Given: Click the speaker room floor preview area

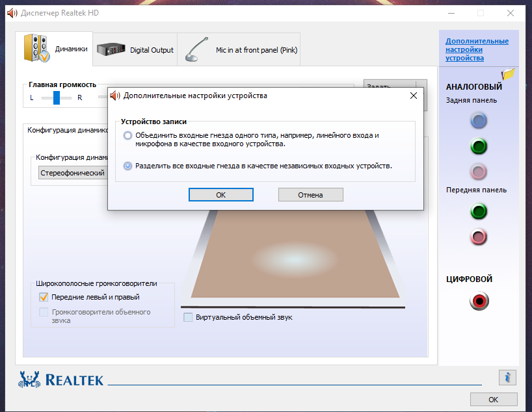Looking at the screenshot, I should point(295,254).
